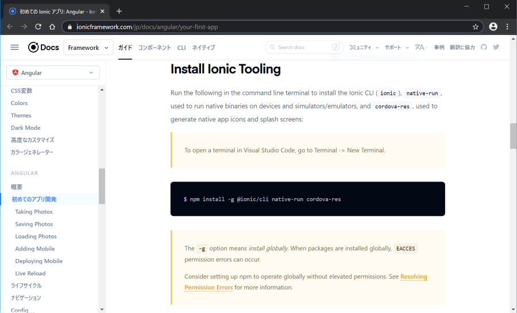
Task: Open Taking Photos in sidebar
Action: pyautogui.click(x=34, y=212)
